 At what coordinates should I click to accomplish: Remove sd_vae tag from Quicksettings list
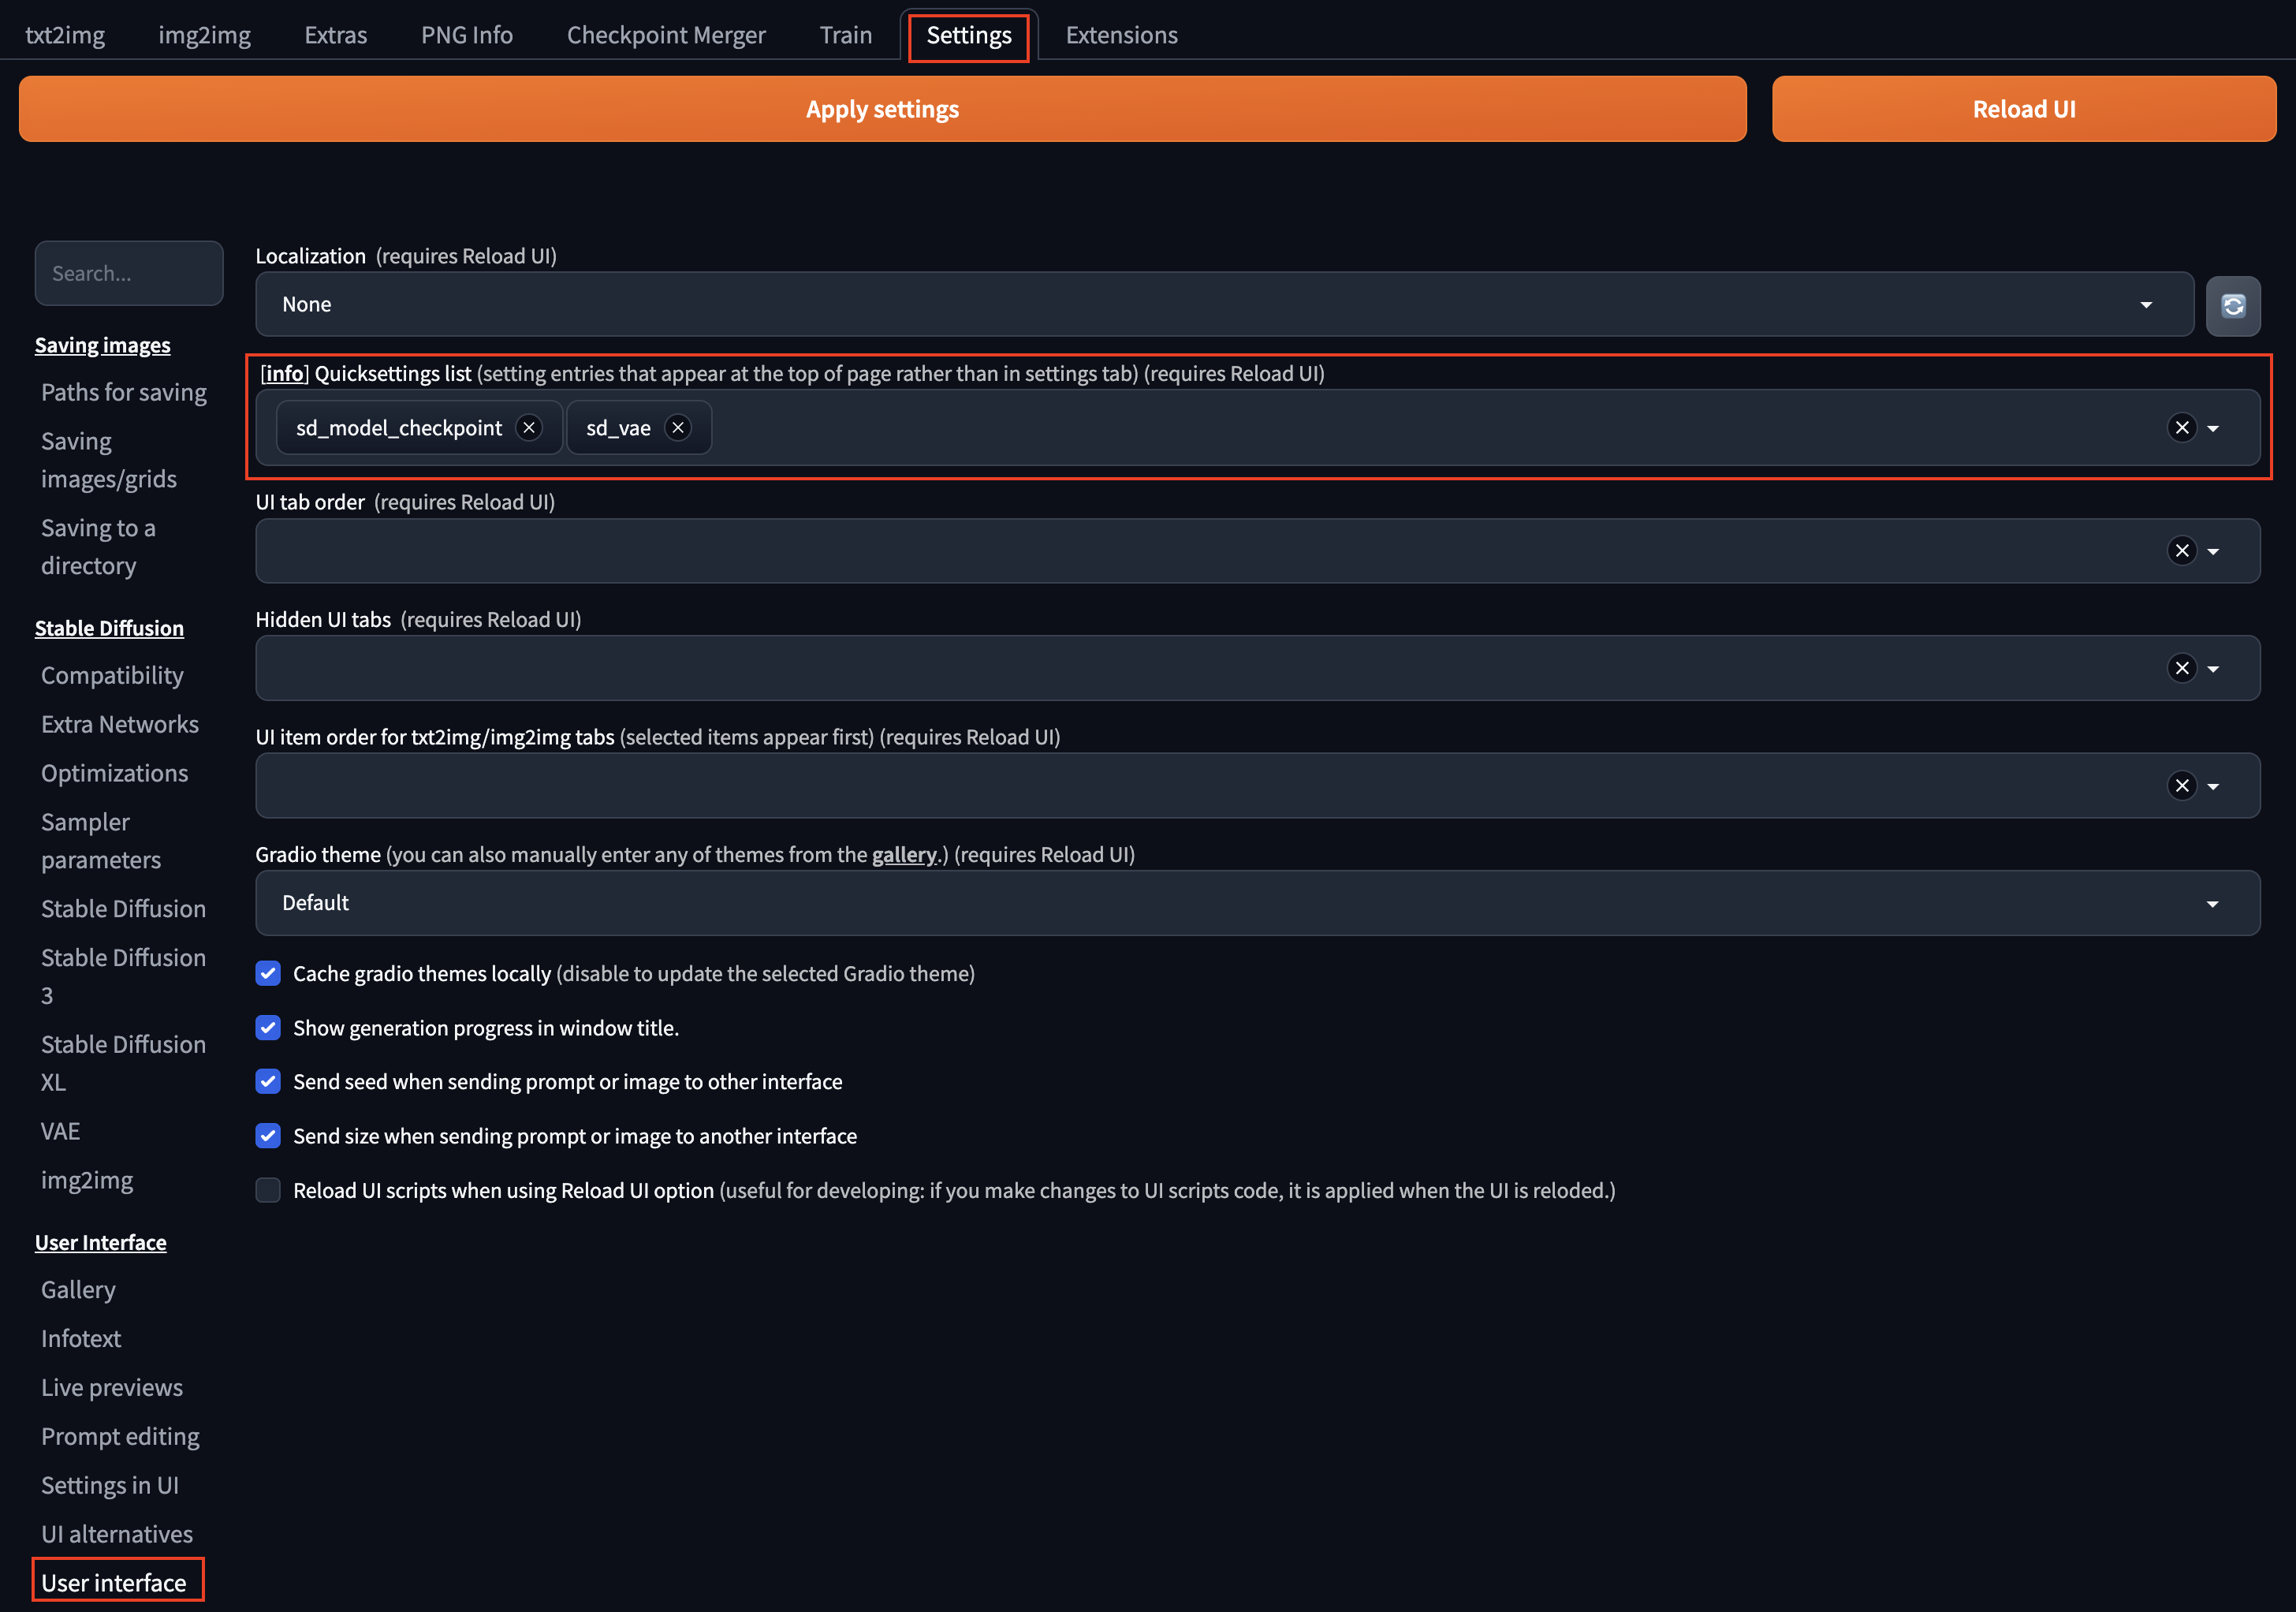click(x=678, y=428)
